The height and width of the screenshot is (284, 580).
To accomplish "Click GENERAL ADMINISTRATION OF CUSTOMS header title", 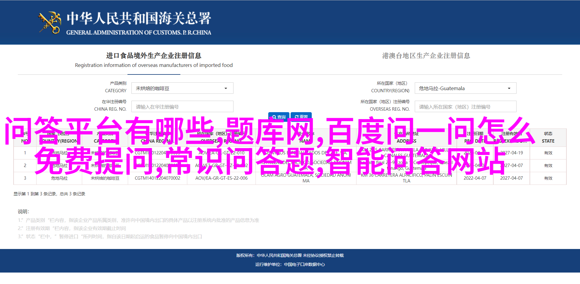I will click(x=139, y=32).
